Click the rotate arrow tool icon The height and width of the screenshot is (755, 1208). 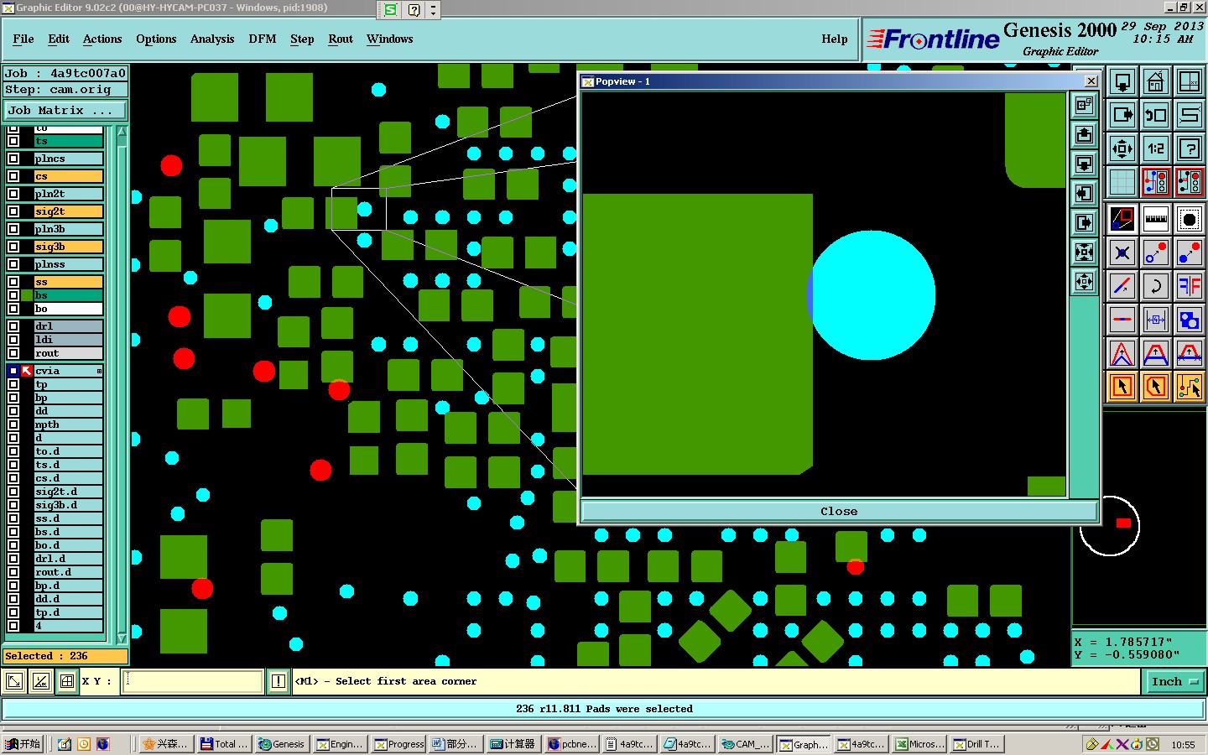[x=1156, y=286]
